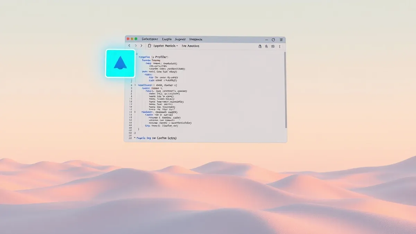The image size is (416, 234).
Task: Go back with the left chevron arrow
Action: click(129, 46)
